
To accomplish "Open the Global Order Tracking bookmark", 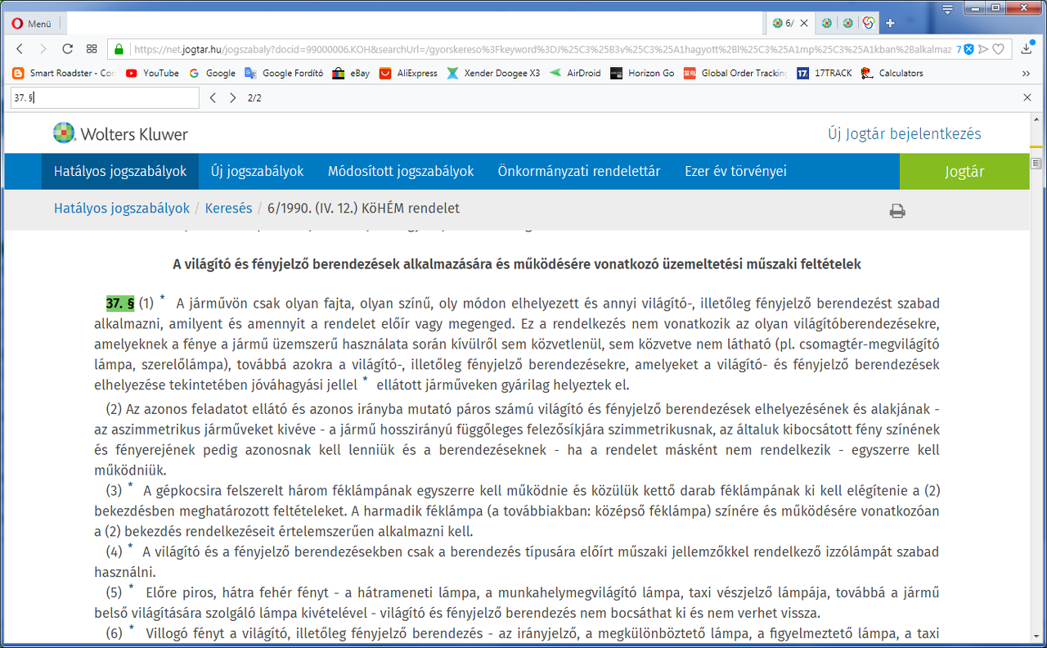I will pyautogui.click(x=736, y=73).
